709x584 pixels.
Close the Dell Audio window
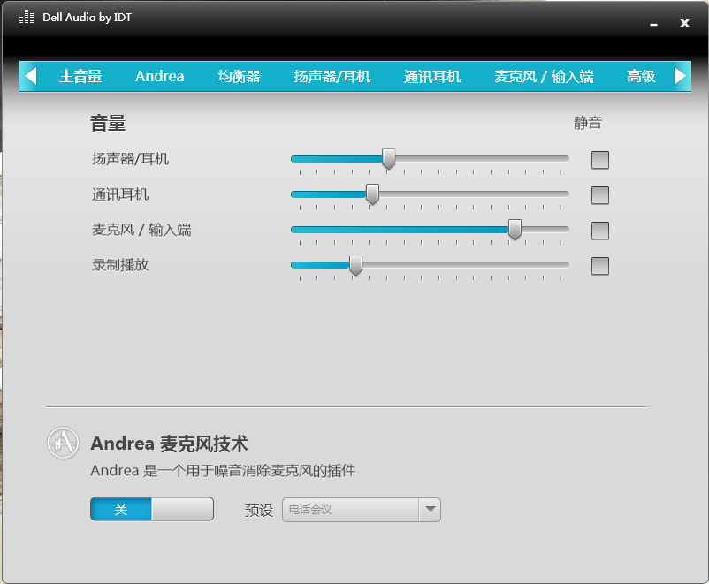tap(684, 23)
